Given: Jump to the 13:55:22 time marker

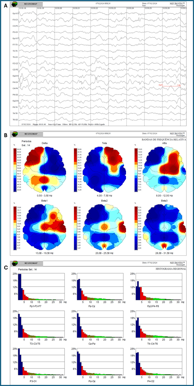Looking at the screenshot, I should coord(94,8).
